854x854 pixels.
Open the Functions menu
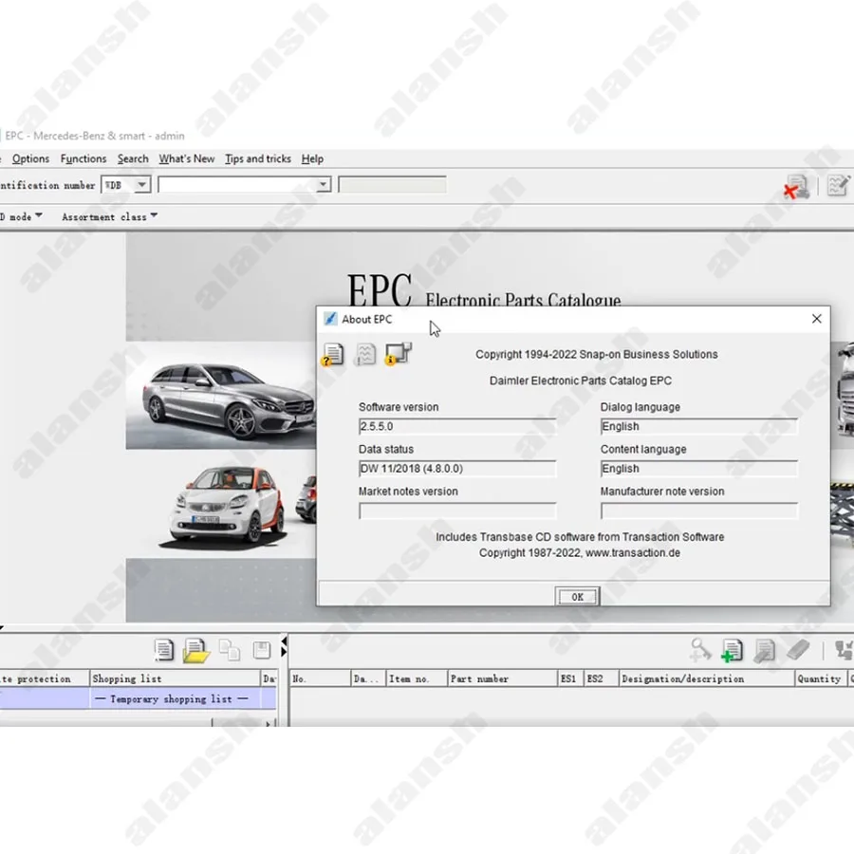point(84,158)
